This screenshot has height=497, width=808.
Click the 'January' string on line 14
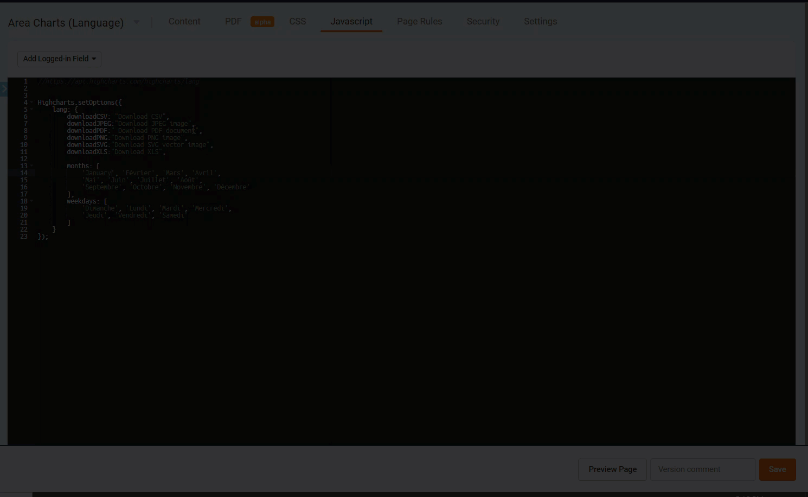(98, 173)
